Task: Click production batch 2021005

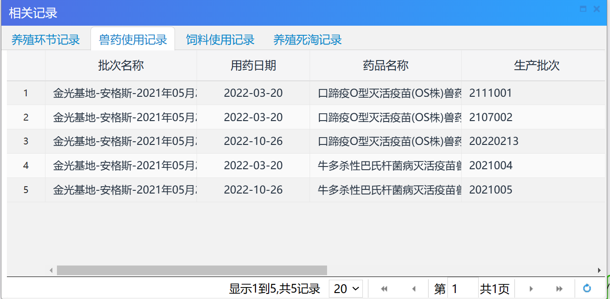Action: [x=491, y=190]
